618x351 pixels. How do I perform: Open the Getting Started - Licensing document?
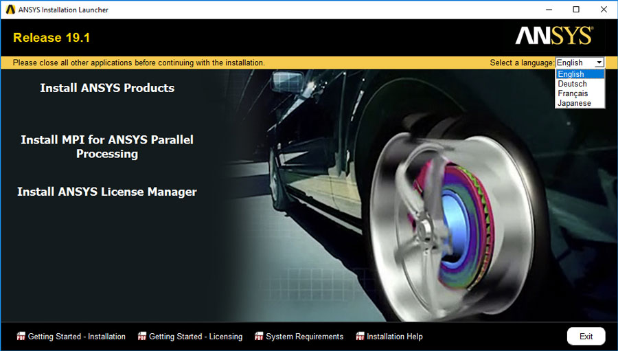pyautogui.click(x=196, y=337)
